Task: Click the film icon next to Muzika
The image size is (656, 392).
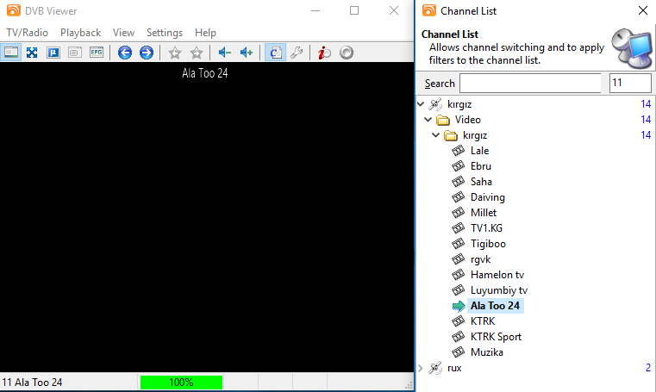Action: click(x=459, y=352)
